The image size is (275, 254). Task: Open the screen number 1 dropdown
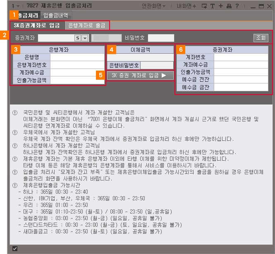15,6
